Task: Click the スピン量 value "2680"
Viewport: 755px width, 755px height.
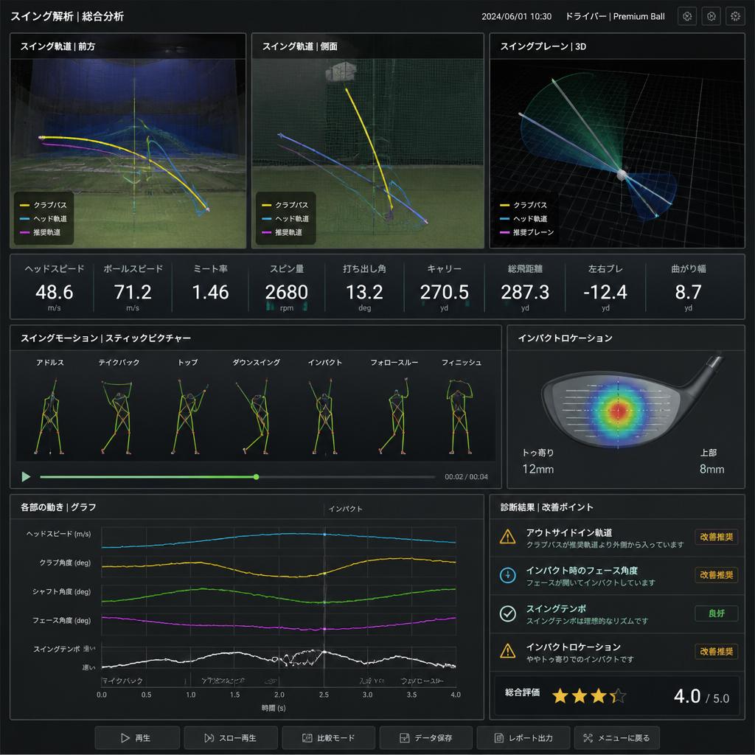Action: tap(287, 292)
